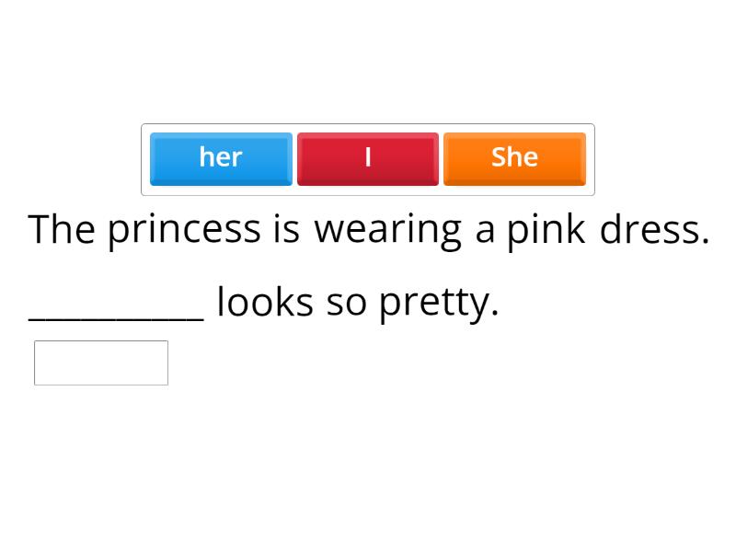Click the word "pink" in the sentence
736x552 pixels.
543,230
